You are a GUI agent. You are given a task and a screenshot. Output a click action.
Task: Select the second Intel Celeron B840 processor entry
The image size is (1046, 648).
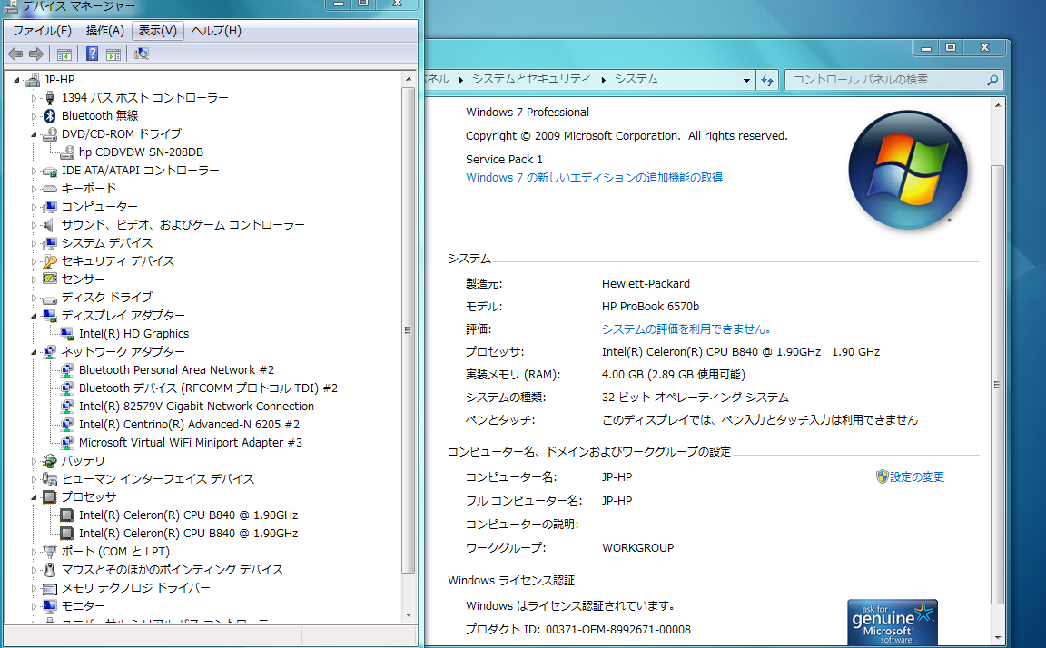coord(188,534)
